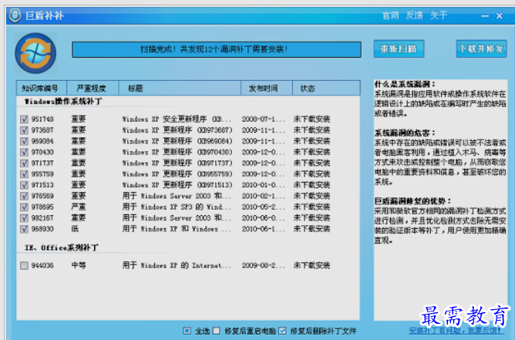Click the large circular update logo icon
Viewport: 515px width, 340px height.
(35, 53)
